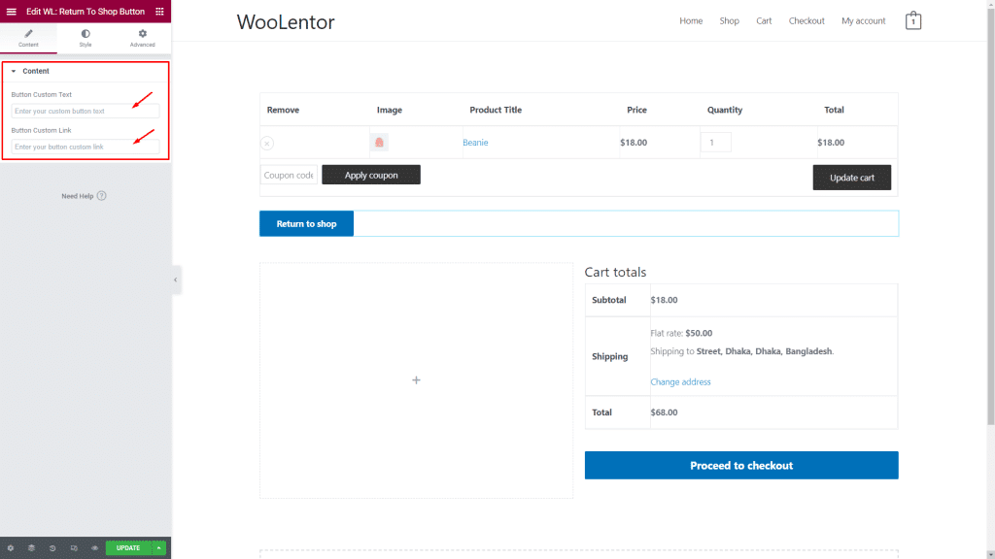Open Elementor page settings gear icon

click(x=11, y=547)
